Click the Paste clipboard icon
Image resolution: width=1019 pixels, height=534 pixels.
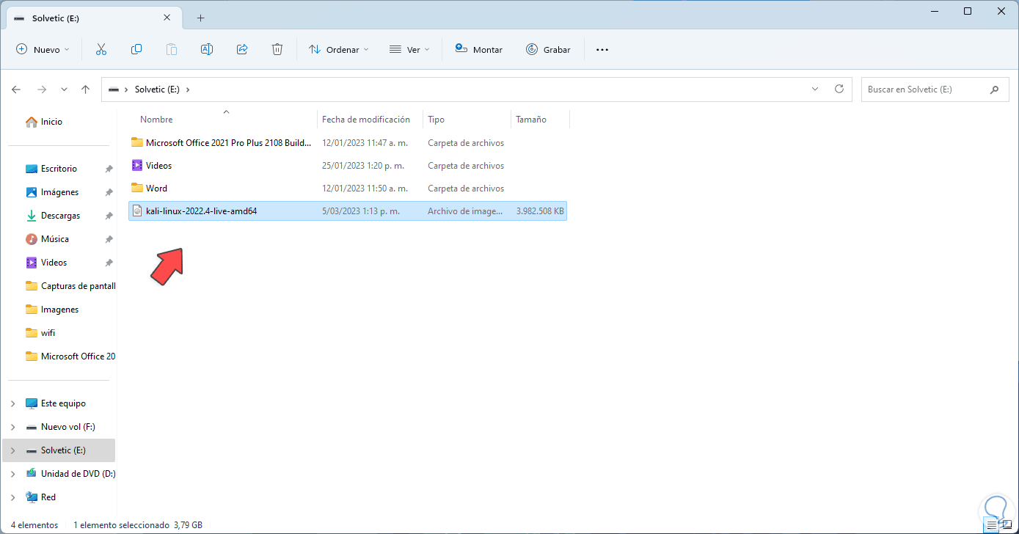(172, 49)
